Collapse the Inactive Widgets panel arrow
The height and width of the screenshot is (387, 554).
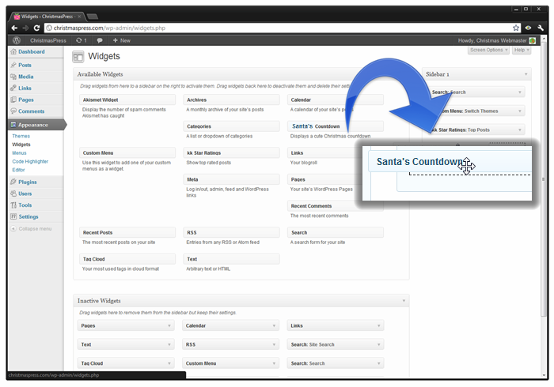(x=404, y=301)
